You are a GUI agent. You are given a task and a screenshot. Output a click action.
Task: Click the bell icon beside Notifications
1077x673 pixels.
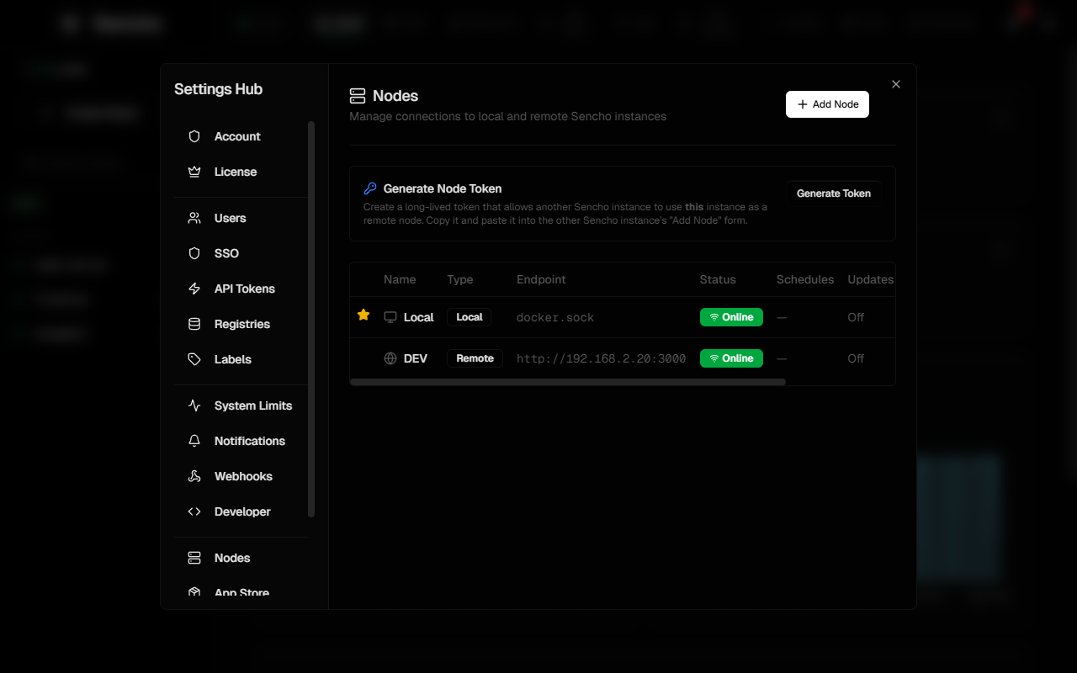[x=194, y=441]
